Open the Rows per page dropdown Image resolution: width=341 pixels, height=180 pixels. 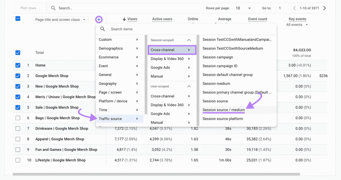[243, 8]
